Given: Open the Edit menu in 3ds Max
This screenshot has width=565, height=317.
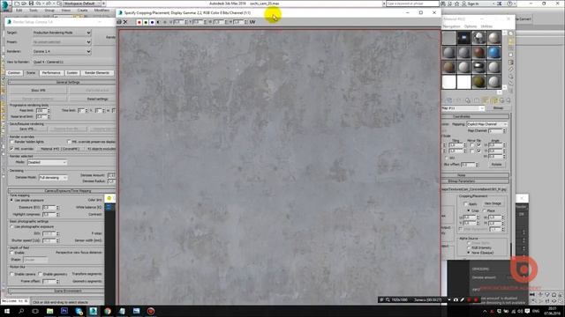Looking at the screenshot, I should 19,10.
